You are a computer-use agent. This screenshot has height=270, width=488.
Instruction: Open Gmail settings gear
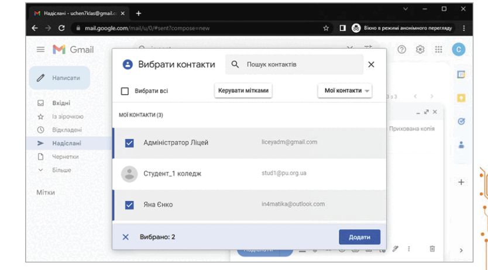[420, 50]
